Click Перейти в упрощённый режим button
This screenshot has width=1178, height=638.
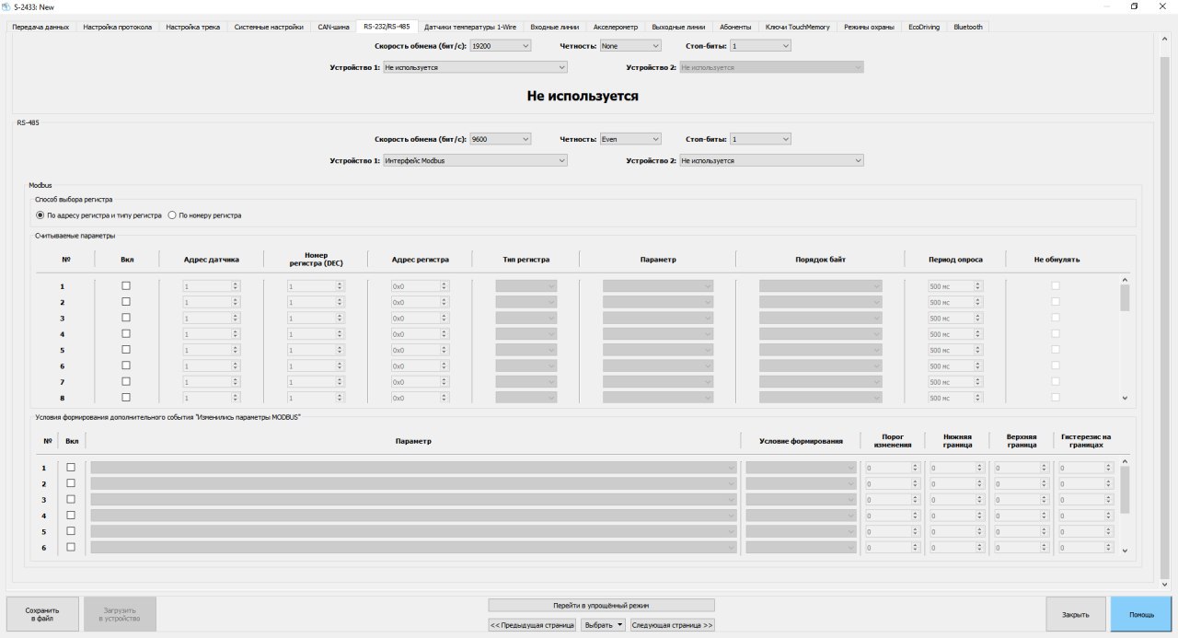point(601,605)
